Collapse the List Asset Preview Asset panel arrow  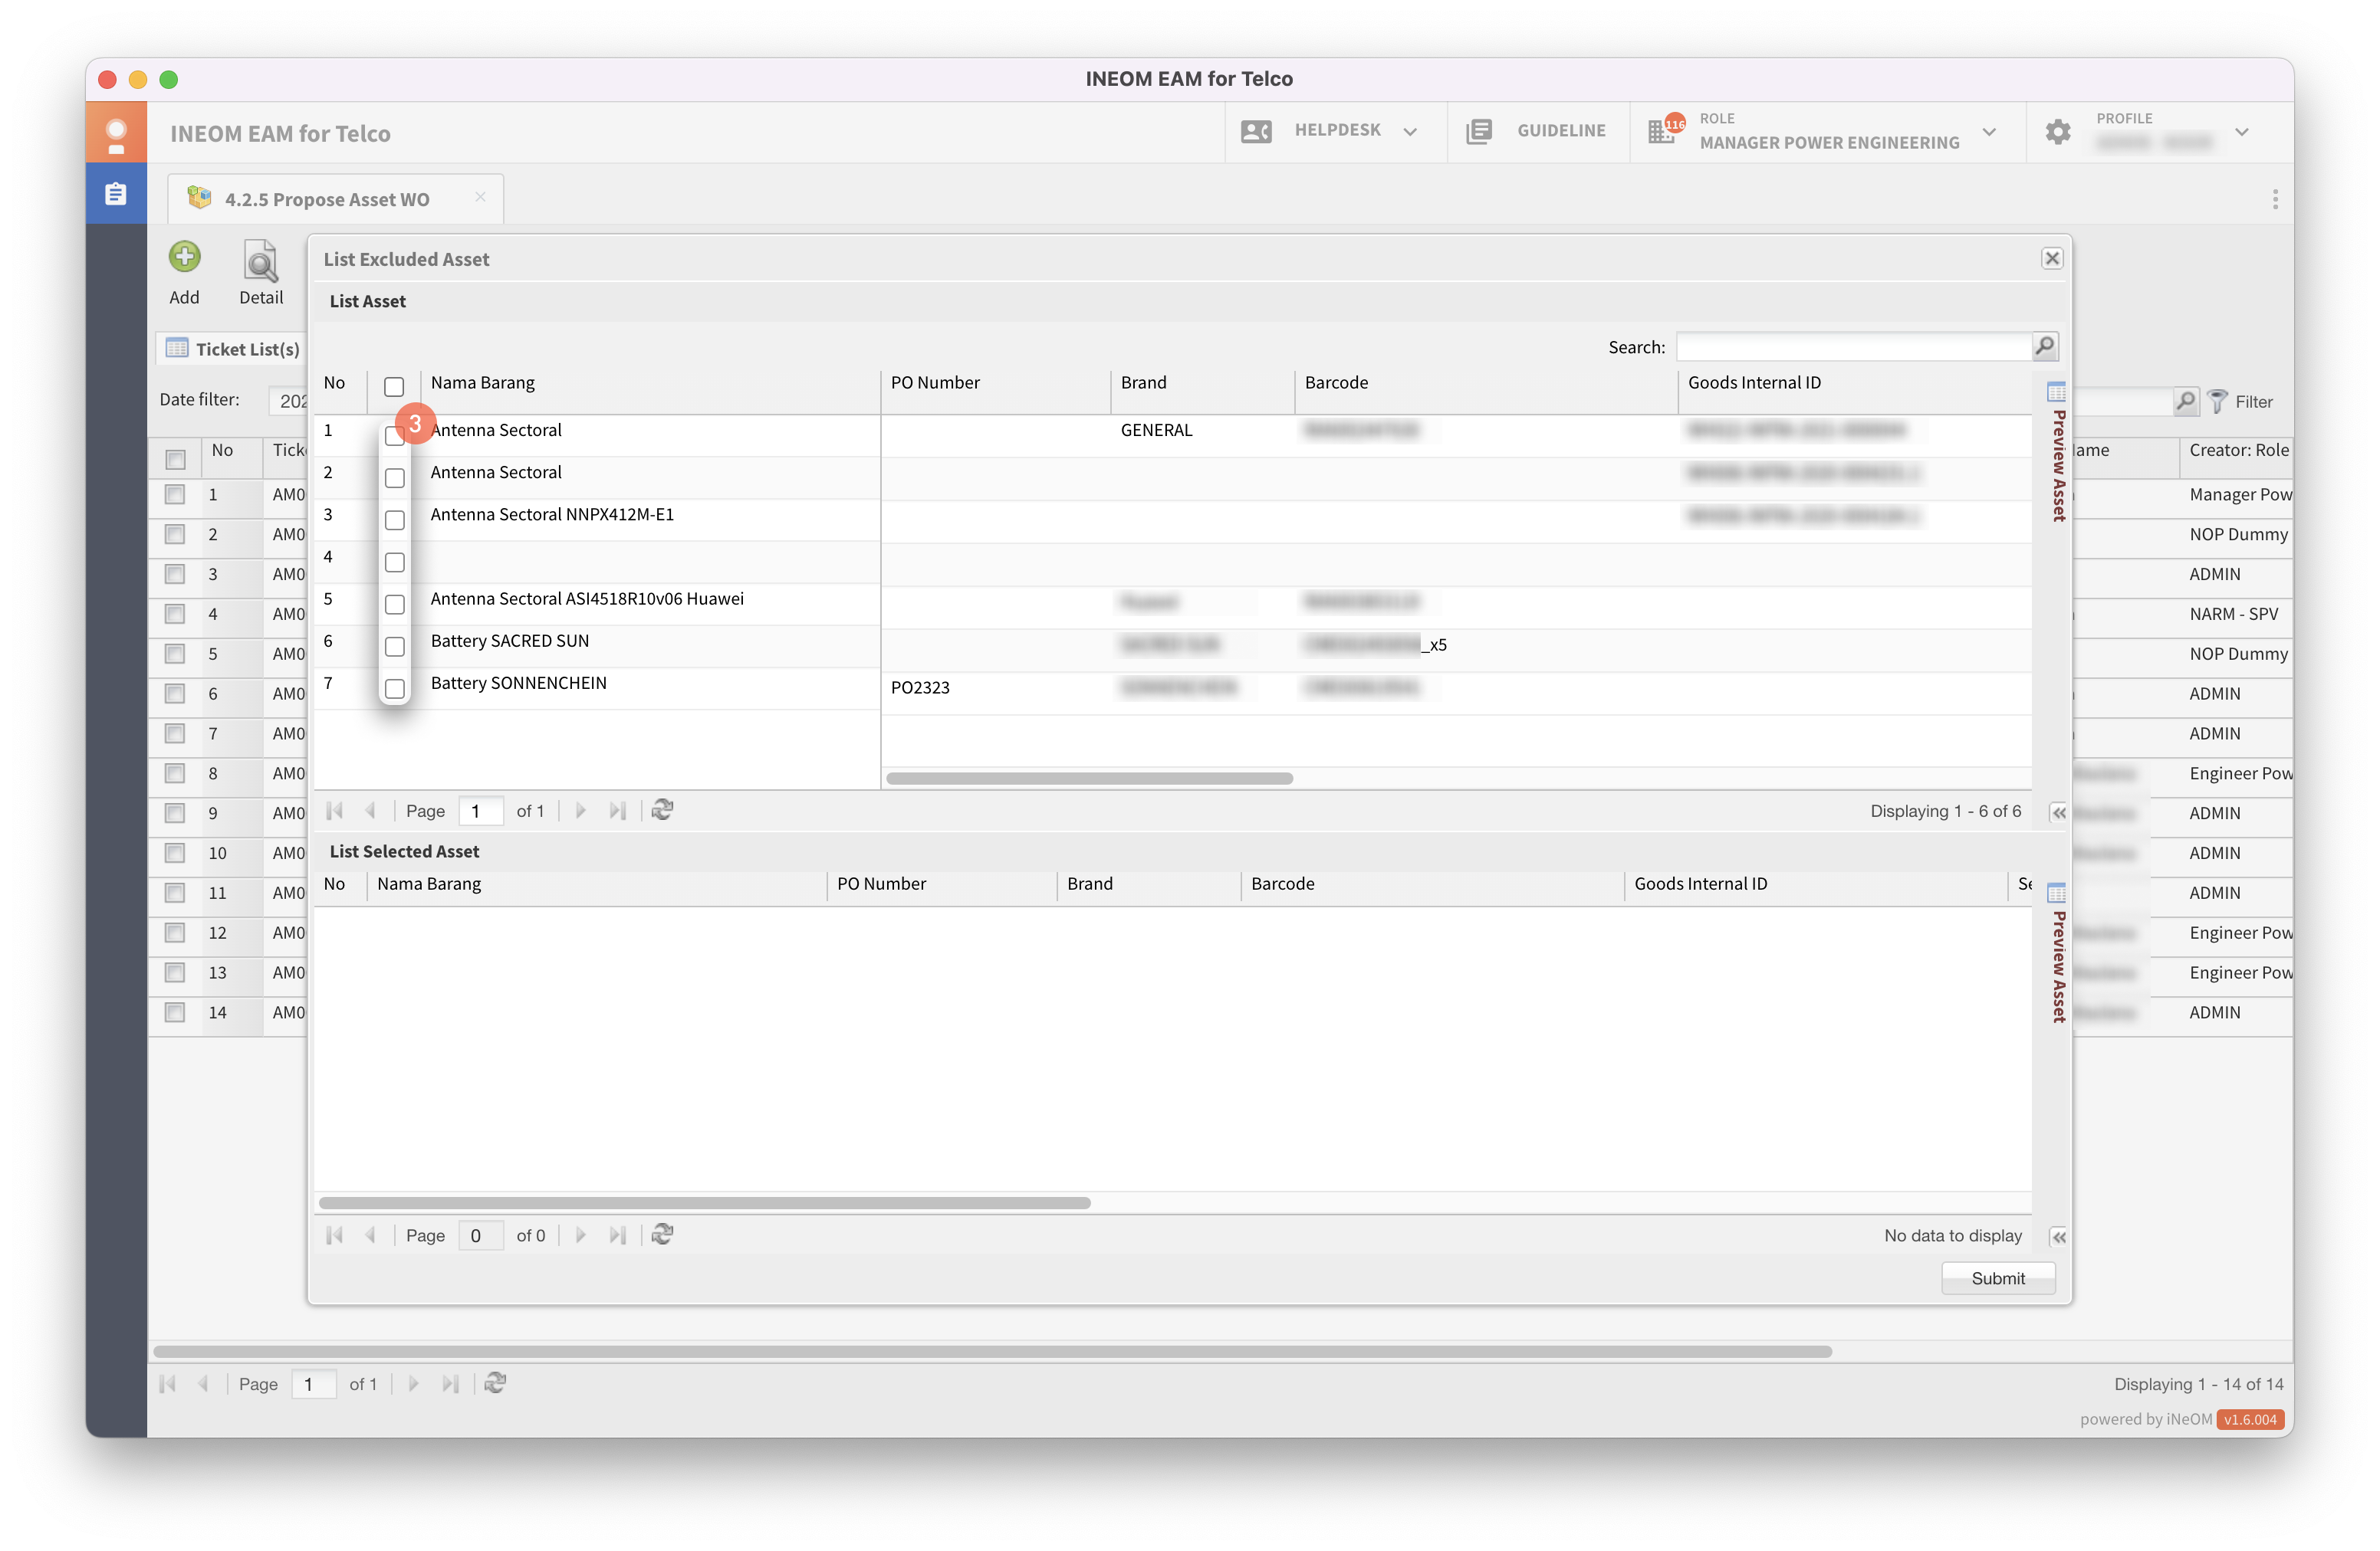pos(2058,812)
